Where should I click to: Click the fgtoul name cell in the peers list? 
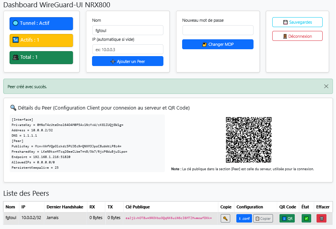click(x=11, y=218)
